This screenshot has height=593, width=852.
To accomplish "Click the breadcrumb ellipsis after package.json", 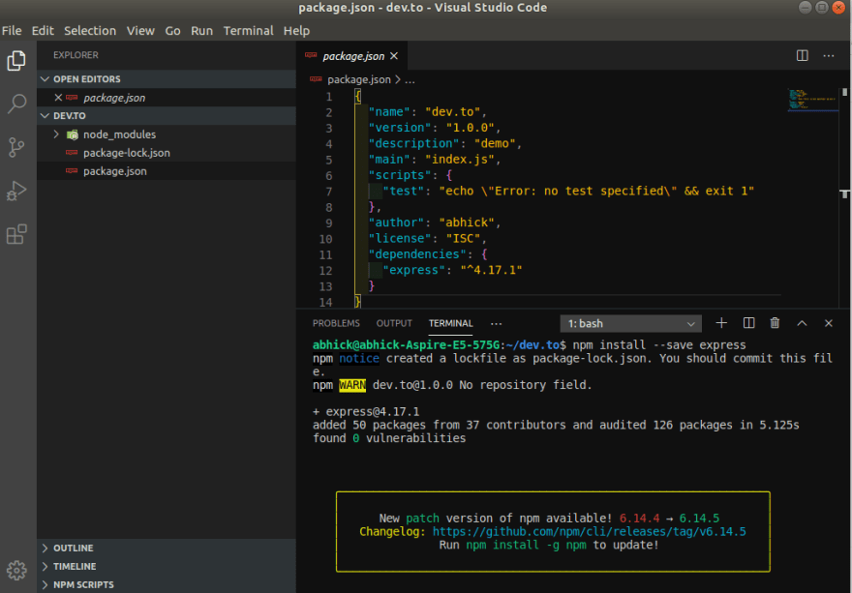I will point(410,80).
